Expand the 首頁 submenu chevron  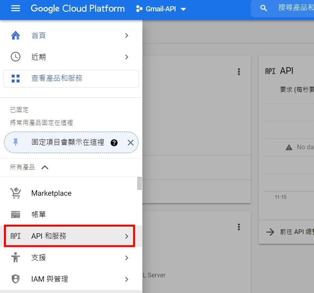126,36
